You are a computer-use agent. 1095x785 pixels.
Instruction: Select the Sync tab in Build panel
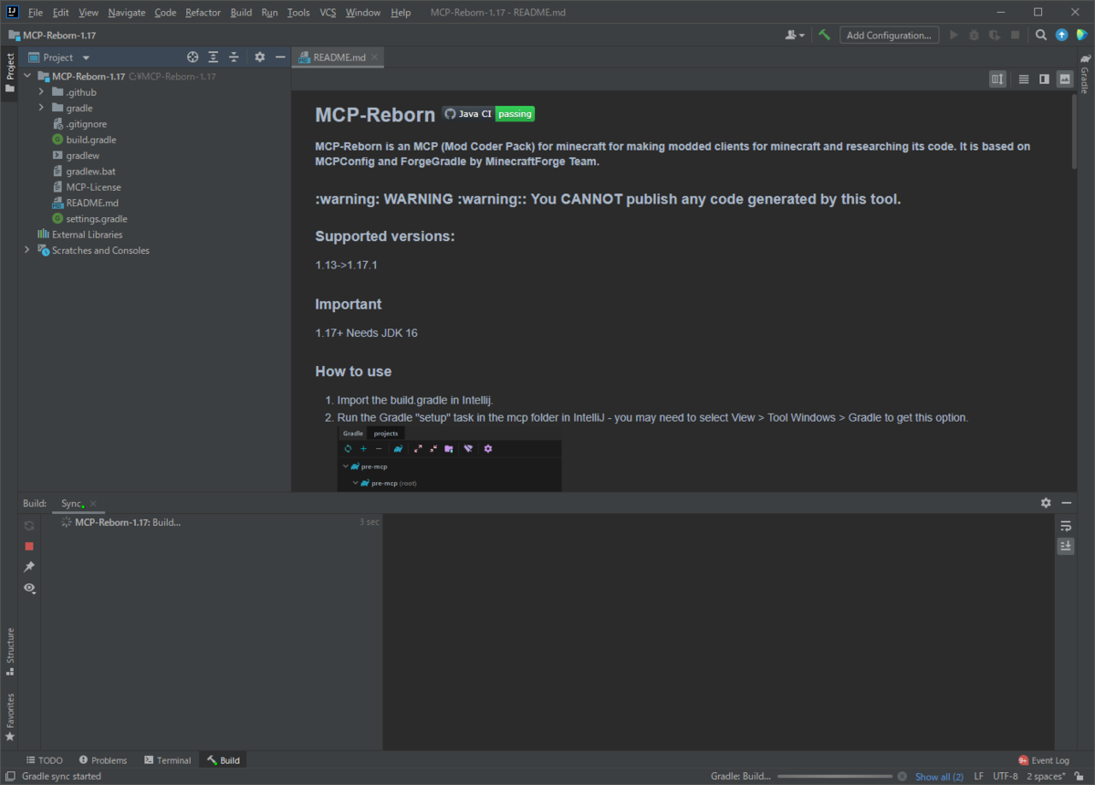coord(72,503)
